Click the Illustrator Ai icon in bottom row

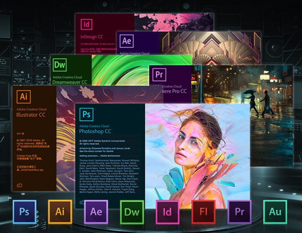click(60, 212)
